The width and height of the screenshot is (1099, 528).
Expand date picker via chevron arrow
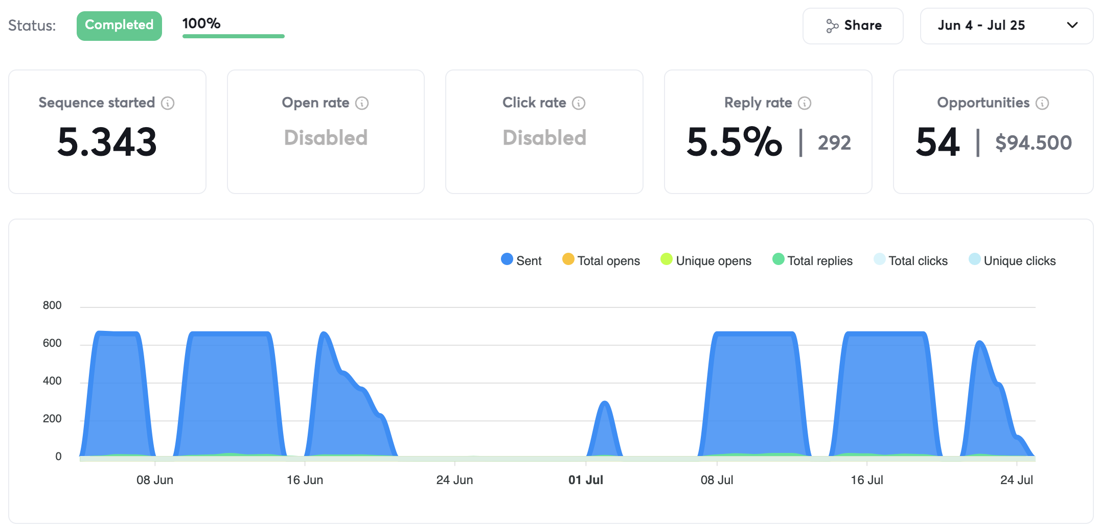[x=1072, y=26]
